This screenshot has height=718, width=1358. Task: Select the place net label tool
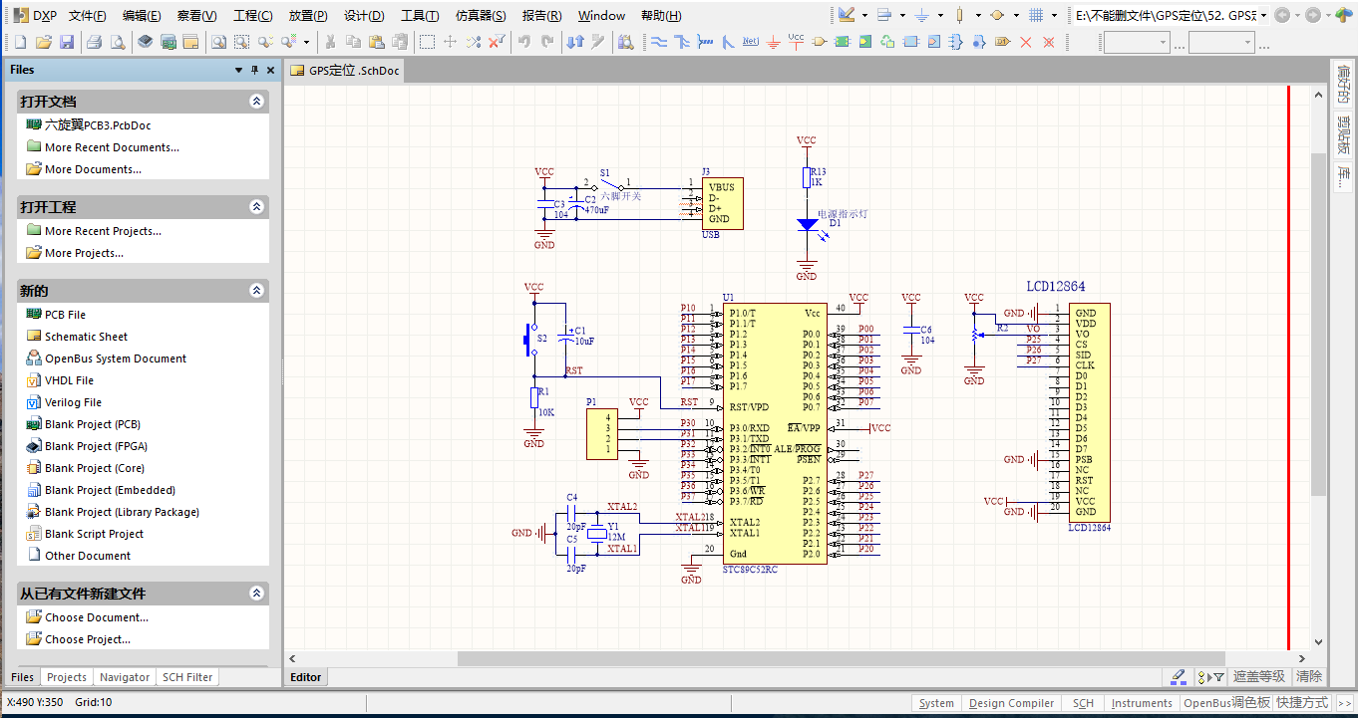click(750, 42)
